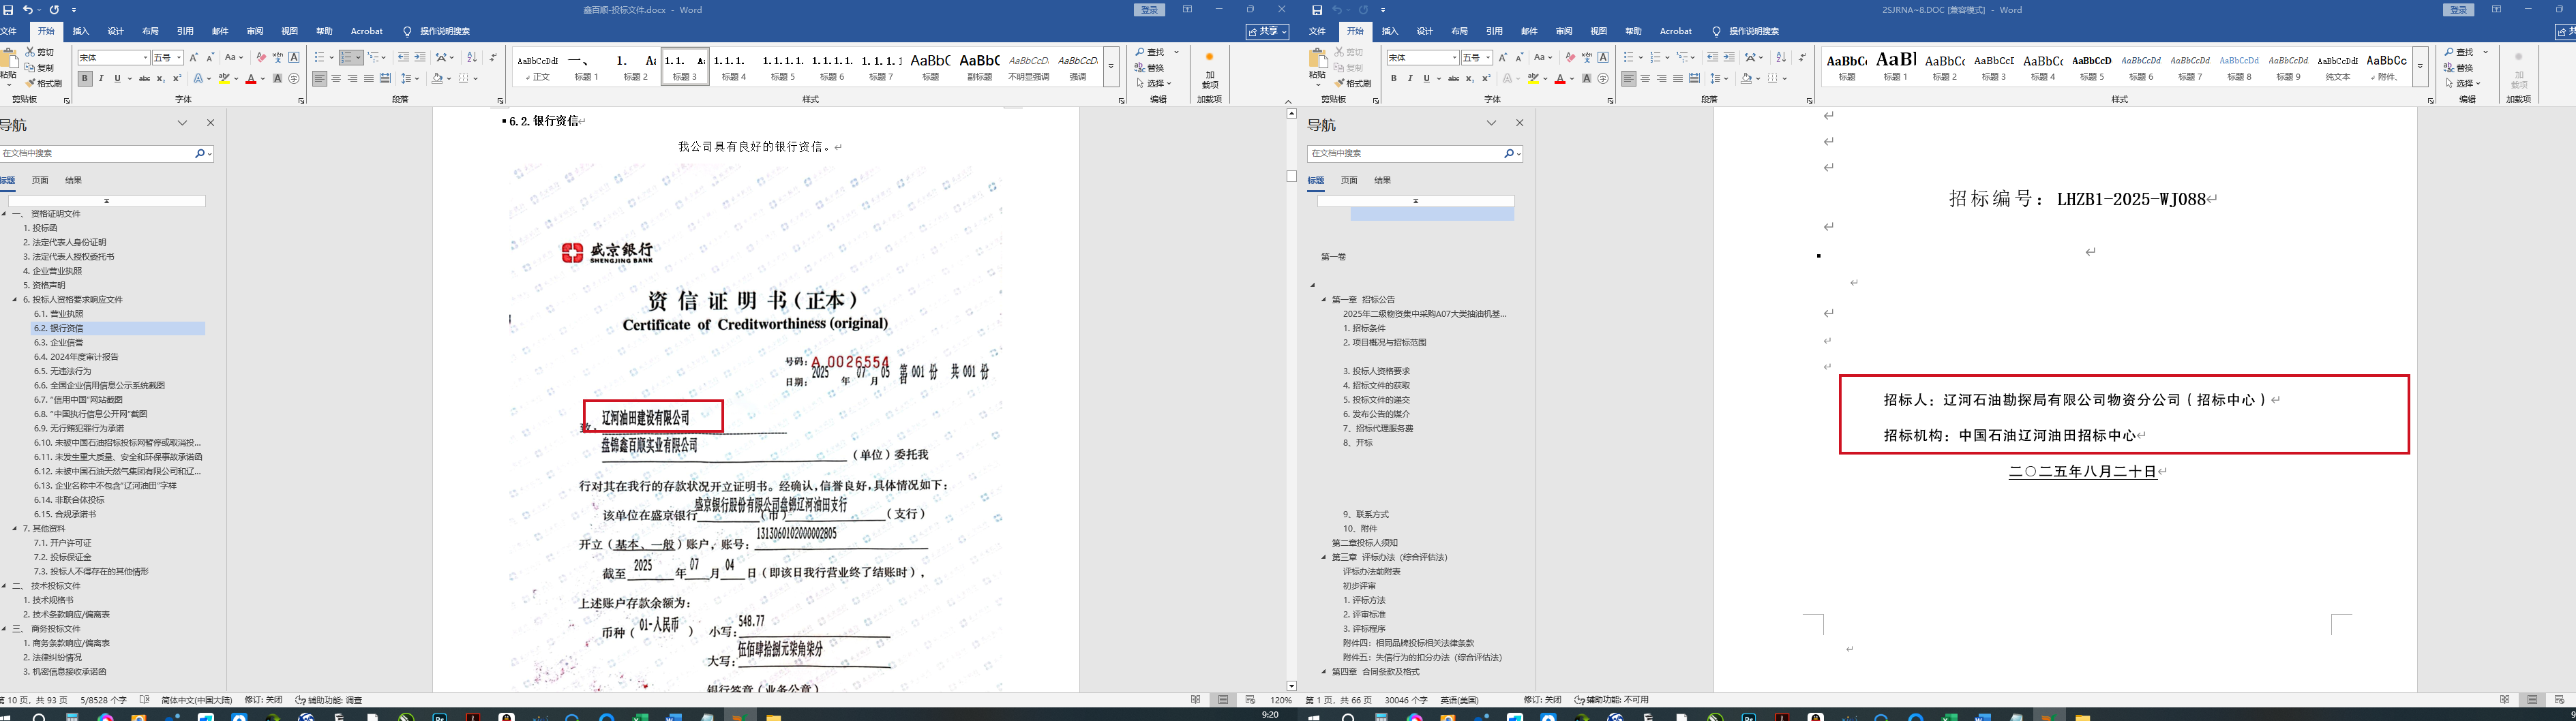The image size is (2576, 721).
Task: Toggle Bold in left Word window
Action: 85,79
